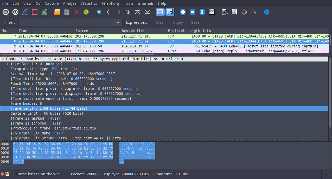The height and width of the screenshot is (179, 332).
Task: Select packet 7 TCP row
Action: click(x=164, y=36)
